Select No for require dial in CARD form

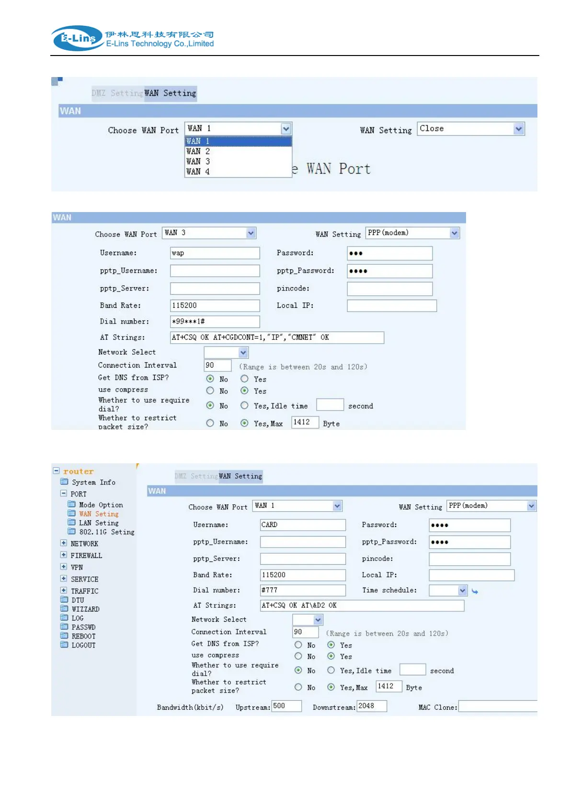pos(298,670)
